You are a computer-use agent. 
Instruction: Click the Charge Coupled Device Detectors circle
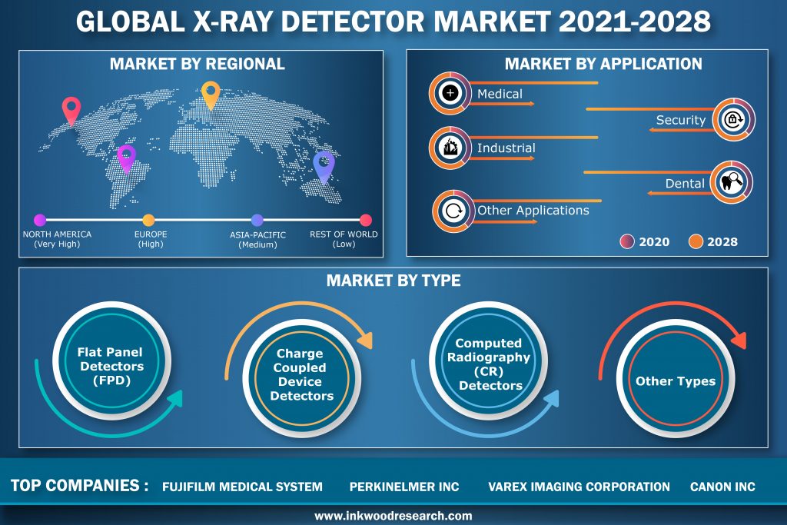pyautogui.click(x=301, y=377)
